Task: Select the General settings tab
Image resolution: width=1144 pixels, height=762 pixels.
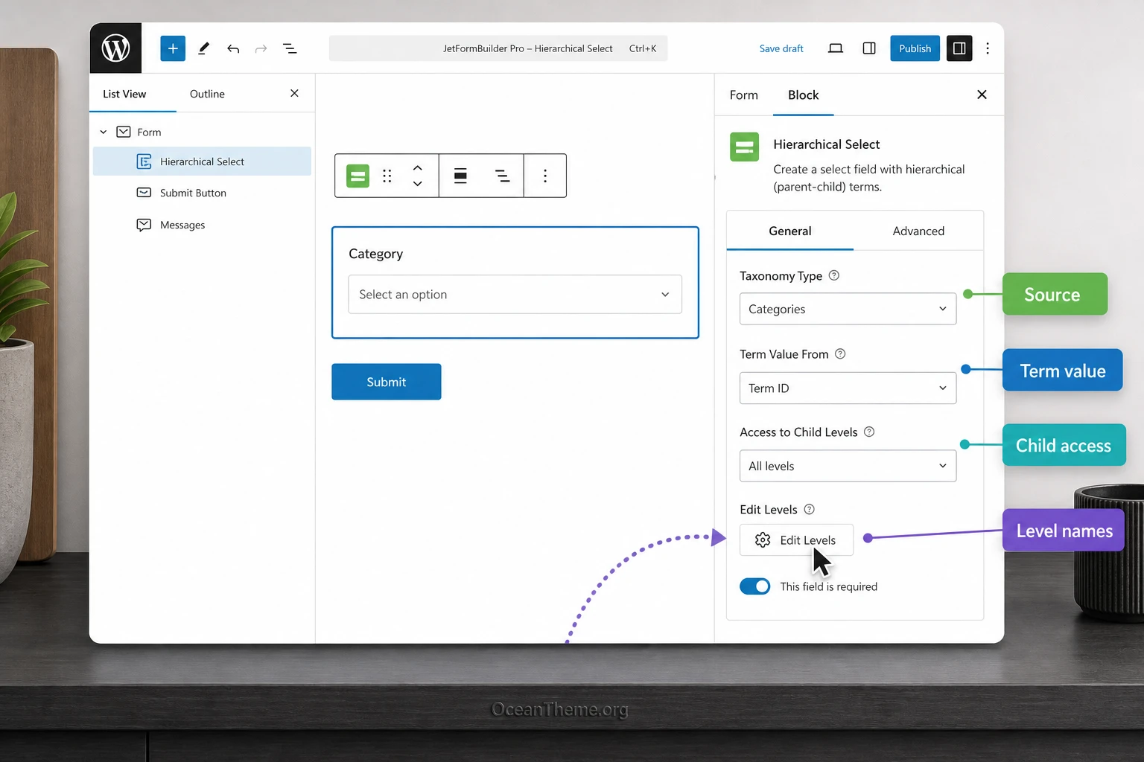Action: [790, 231]
